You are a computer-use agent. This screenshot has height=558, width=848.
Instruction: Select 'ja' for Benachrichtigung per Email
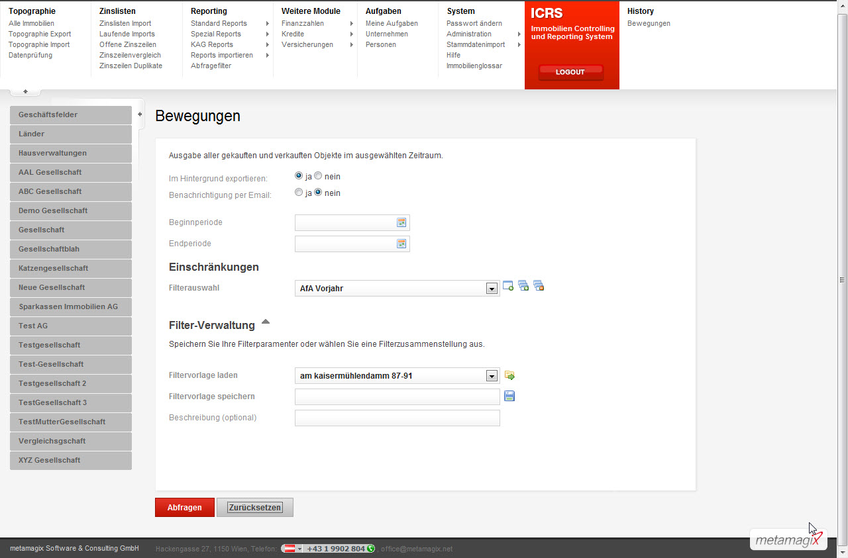click(x=299, y=193)
